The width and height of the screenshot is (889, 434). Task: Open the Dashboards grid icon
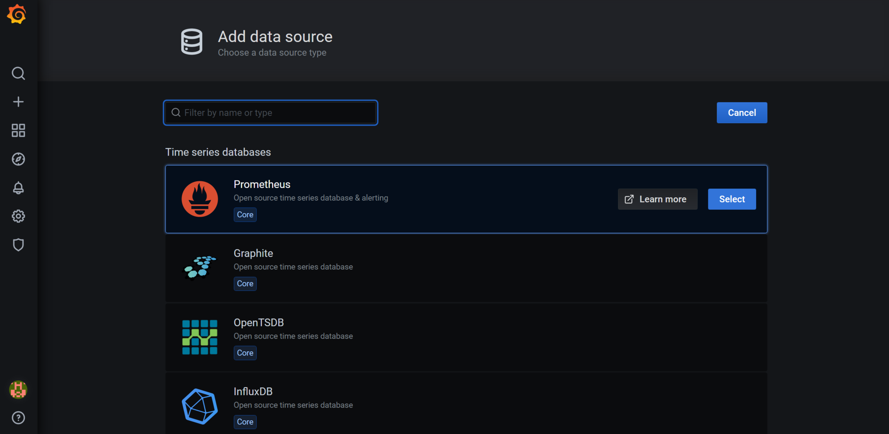pos(18,131)
